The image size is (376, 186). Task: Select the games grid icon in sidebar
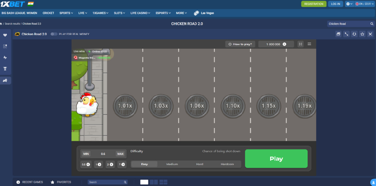(5, 46)
